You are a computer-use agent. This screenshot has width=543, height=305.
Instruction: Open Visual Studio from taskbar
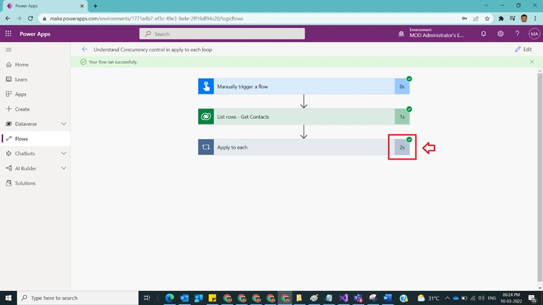point(343,298)
